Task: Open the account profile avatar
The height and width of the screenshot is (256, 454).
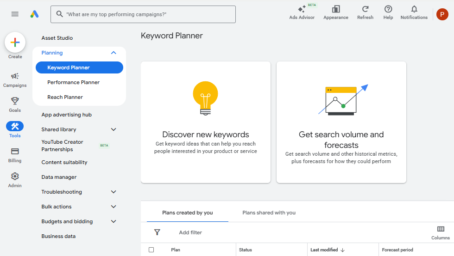Action: [442, 14]
